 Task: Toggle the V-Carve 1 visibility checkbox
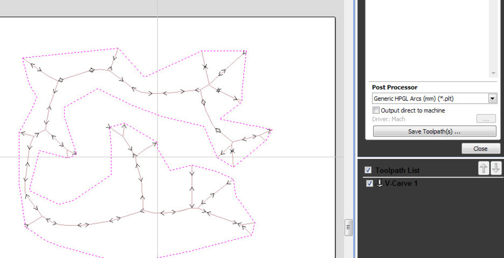click(x=369, y=184)
